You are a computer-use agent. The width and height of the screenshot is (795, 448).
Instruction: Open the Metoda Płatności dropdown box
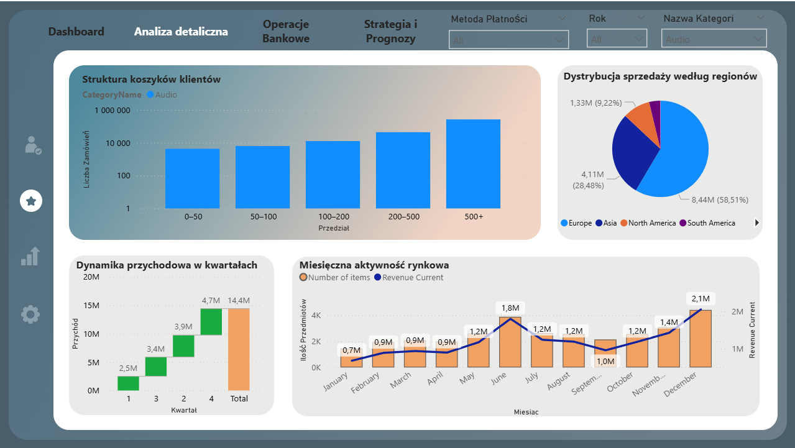click(508, 40)
